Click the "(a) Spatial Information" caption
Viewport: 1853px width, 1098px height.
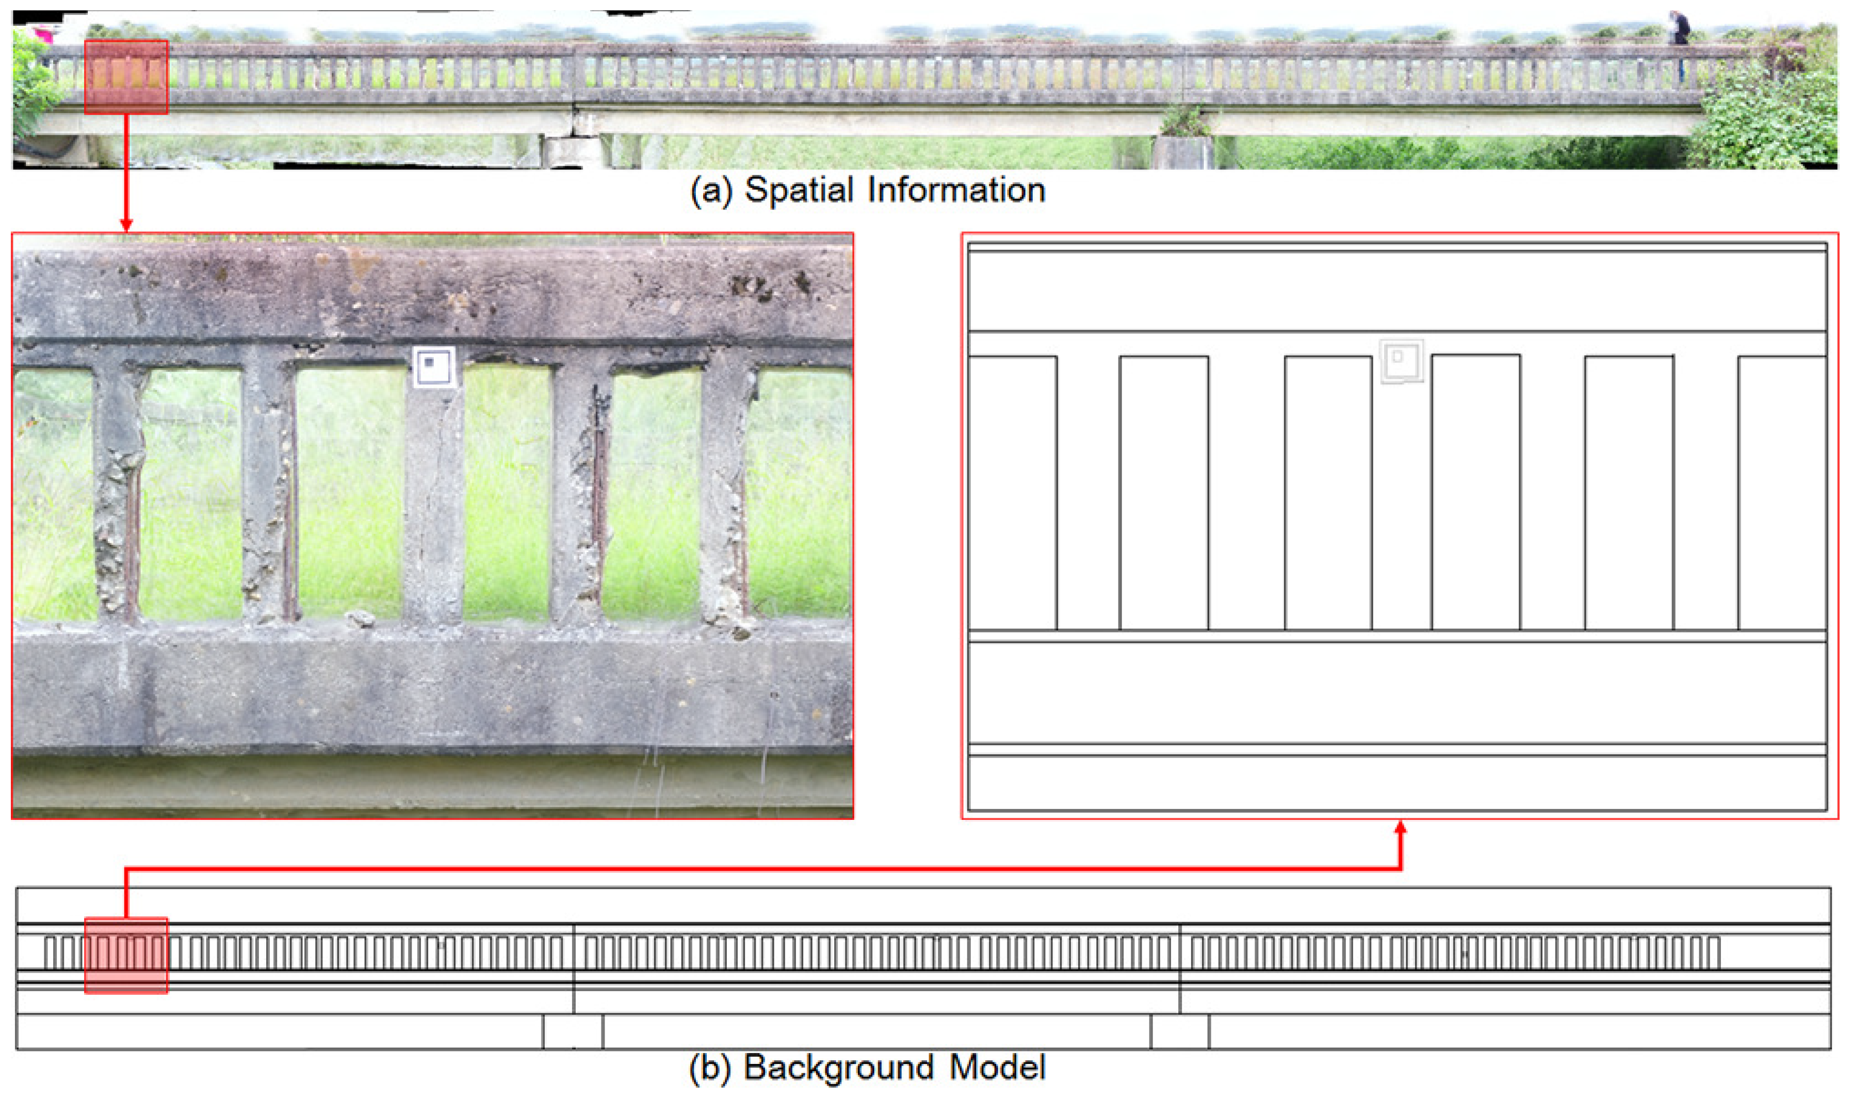[867, 190]
